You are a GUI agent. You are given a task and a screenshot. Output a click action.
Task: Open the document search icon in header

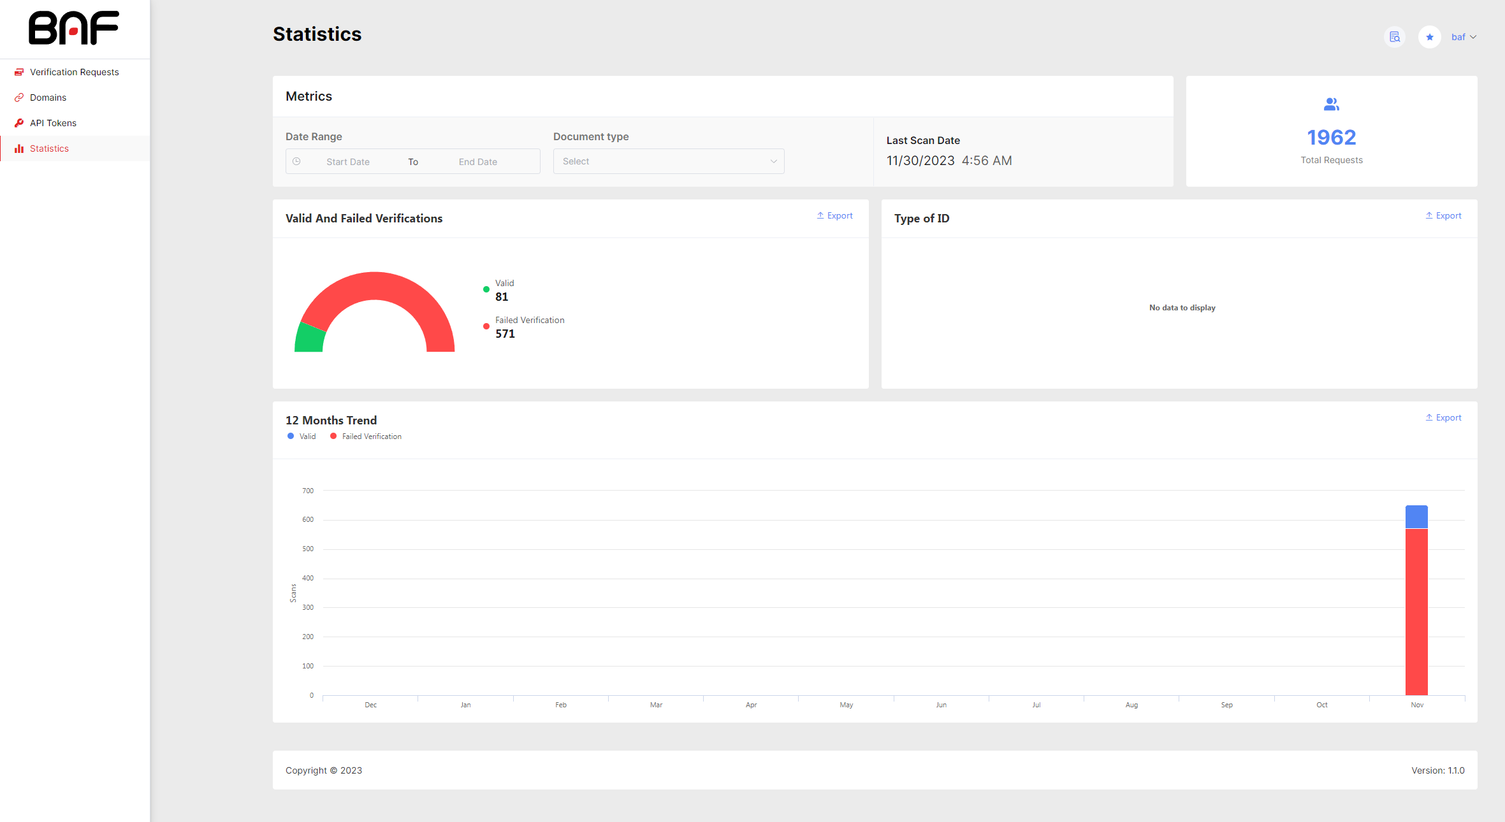(1395, 37)
